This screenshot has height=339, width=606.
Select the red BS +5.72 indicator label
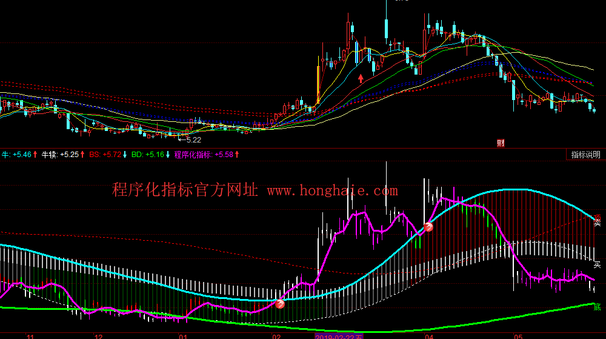(x=108, y=155)
